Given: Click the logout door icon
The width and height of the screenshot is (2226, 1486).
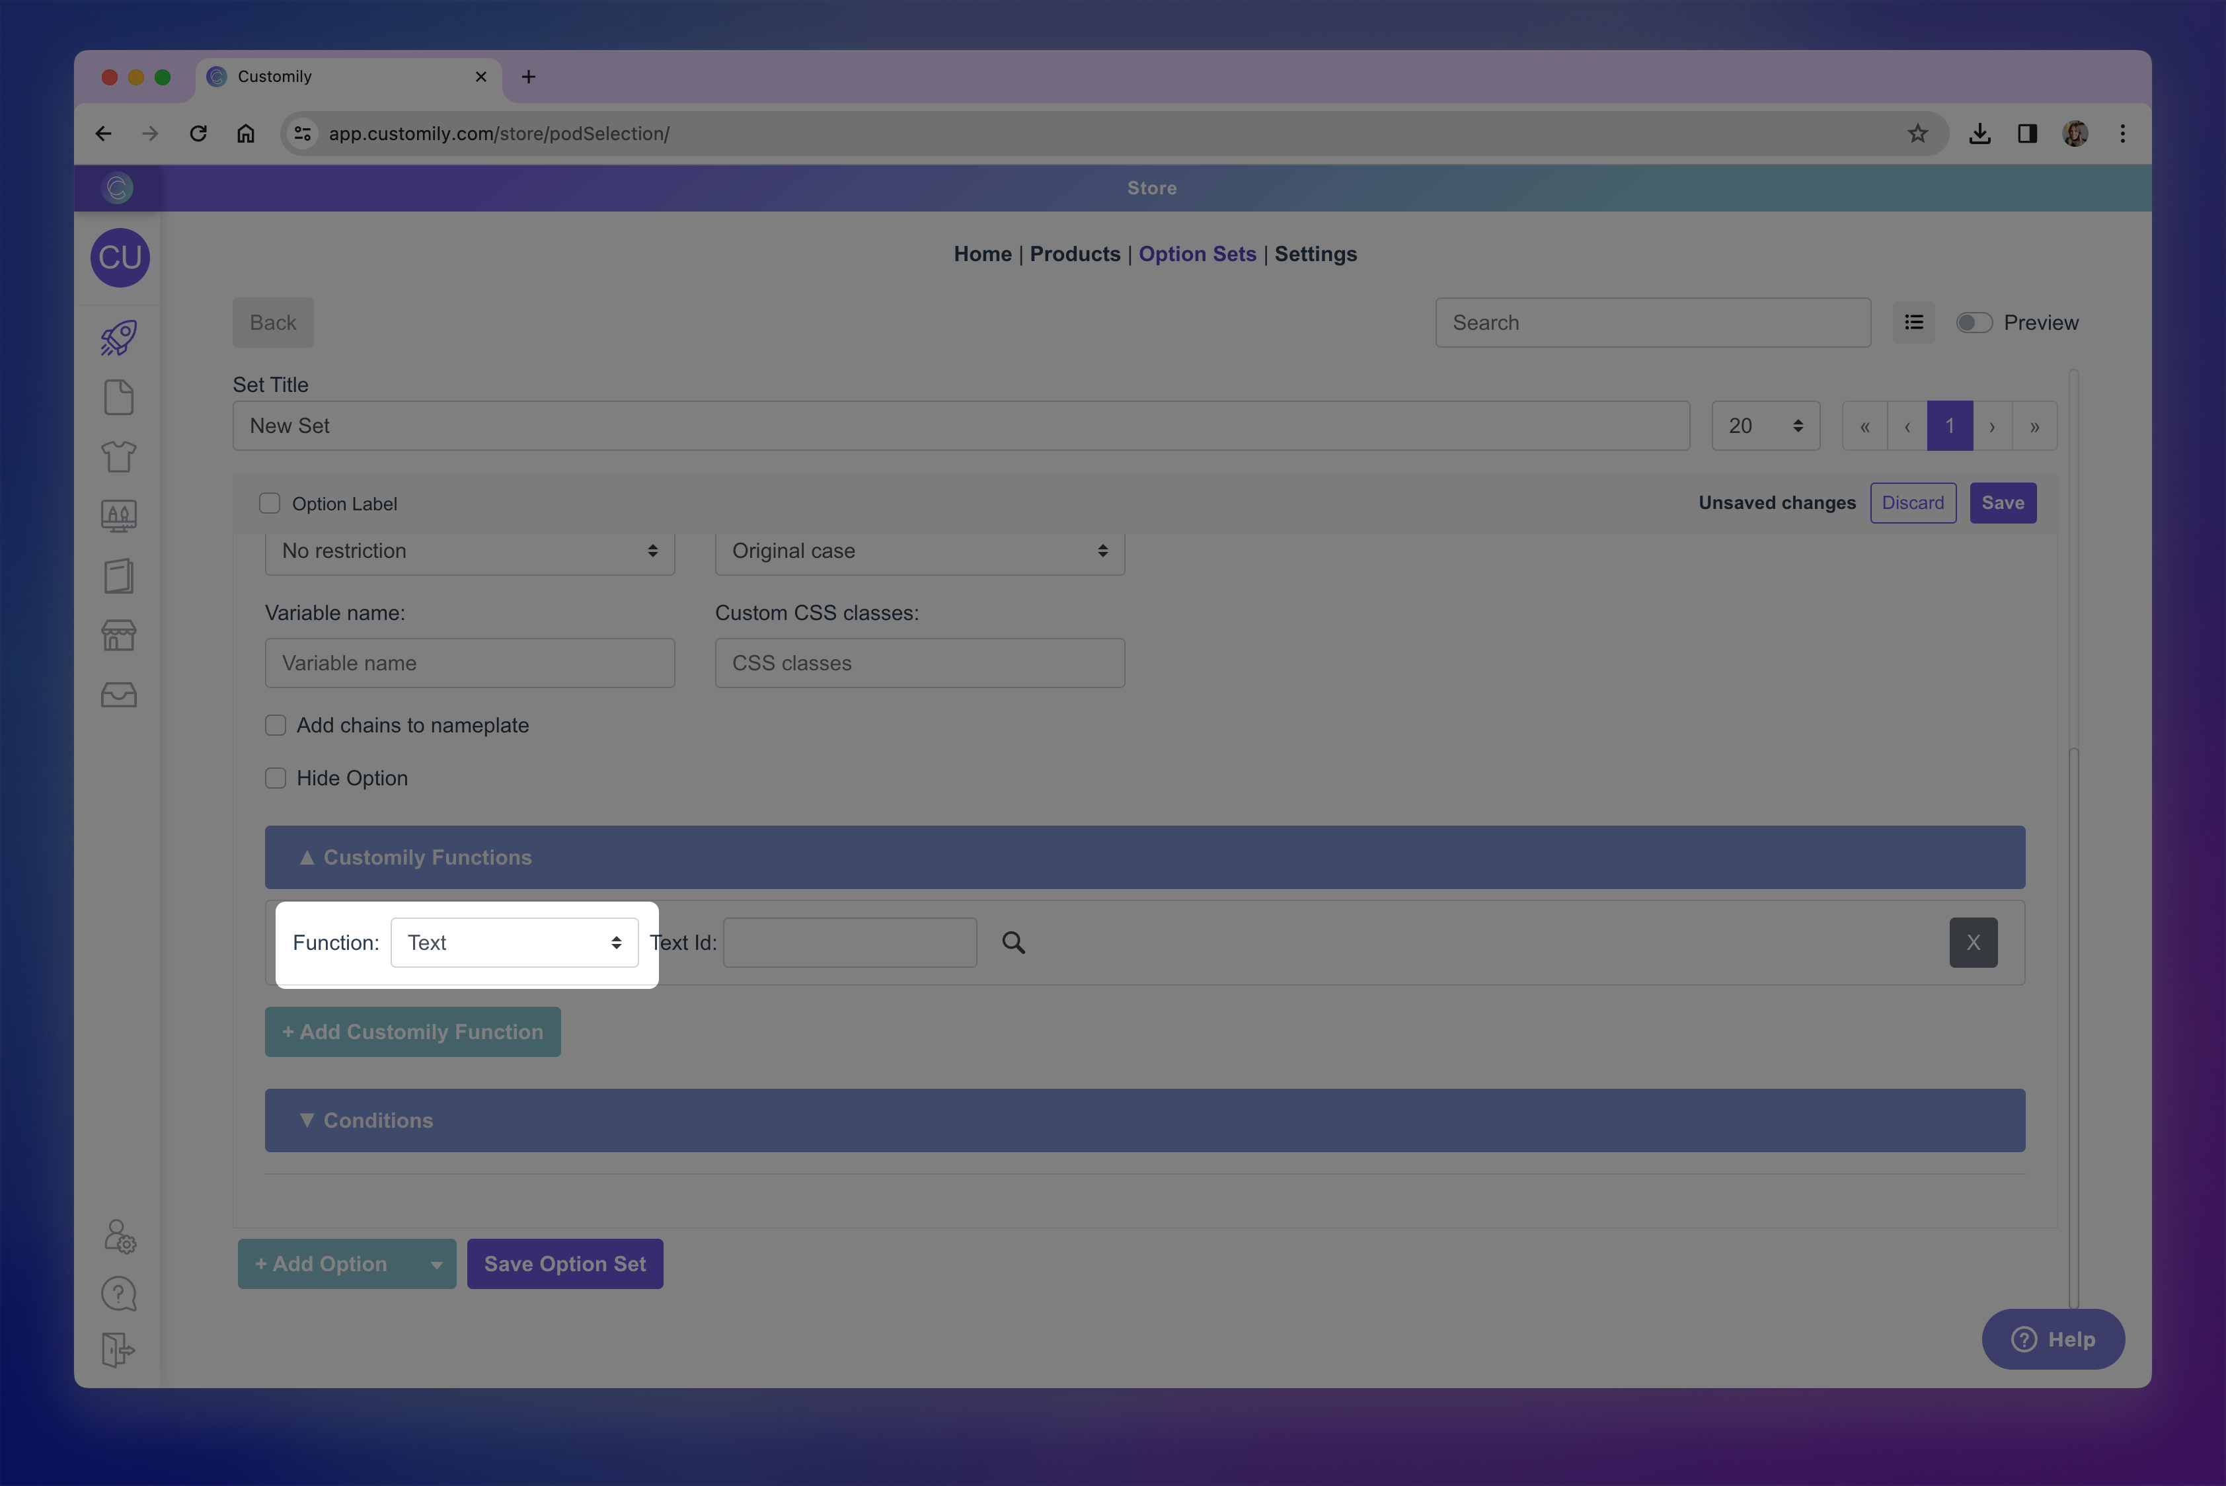Looking at the screenshot, I should click(x=118, y=1350).
